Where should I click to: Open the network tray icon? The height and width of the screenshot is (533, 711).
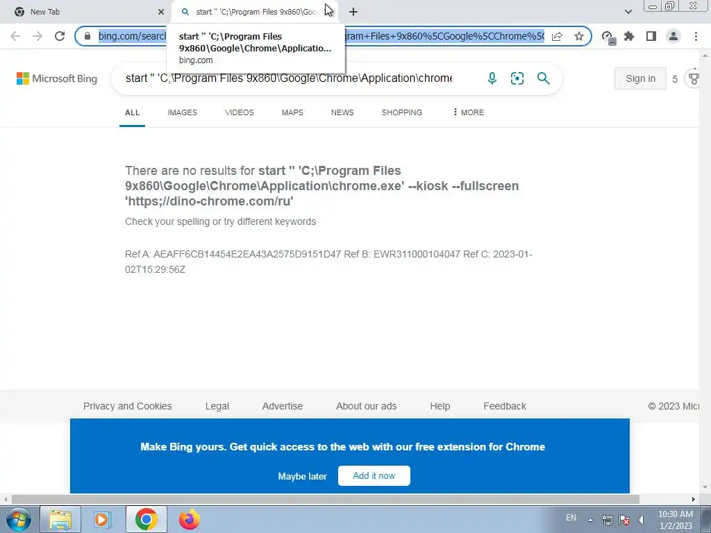click(x=607, y=520)
